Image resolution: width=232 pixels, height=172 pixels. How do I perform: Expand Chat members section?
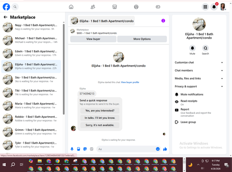pyautogui.click(x=199, y=70)
